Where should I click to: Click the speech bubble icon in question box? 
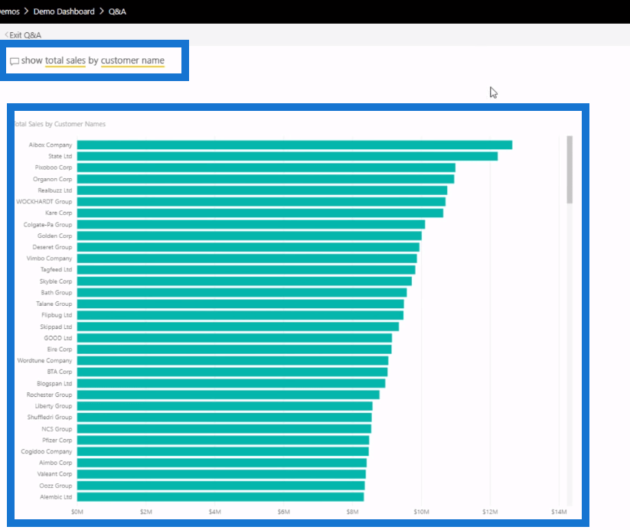pyautogui.click(x=15, y=61)
